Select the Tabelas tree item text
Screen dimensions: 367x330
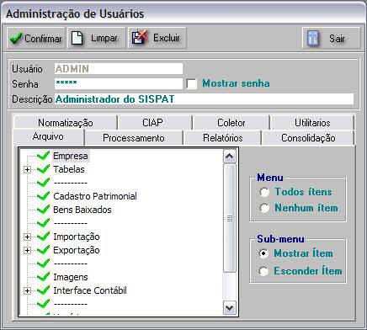click(x=69, y=169)
